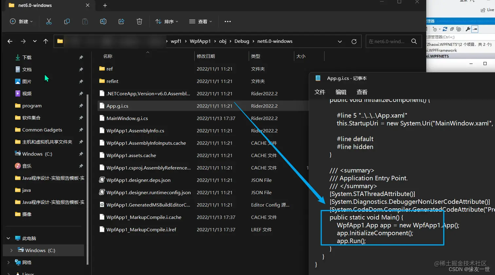The width and height of the screenshot is (495, 275).
Task: Open 音乐 in the navigation pane
Action: point(27,166)
